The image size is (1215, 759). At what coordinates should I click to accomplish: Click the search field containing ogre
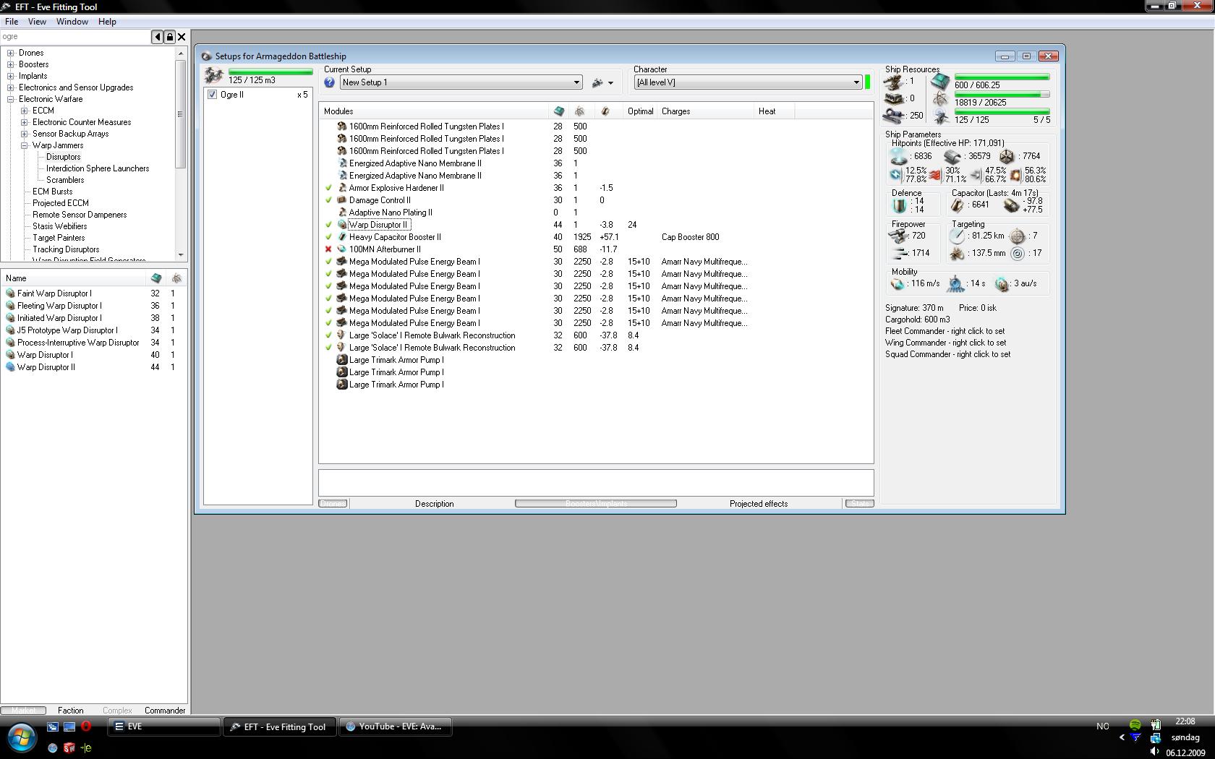click(75, 37)
